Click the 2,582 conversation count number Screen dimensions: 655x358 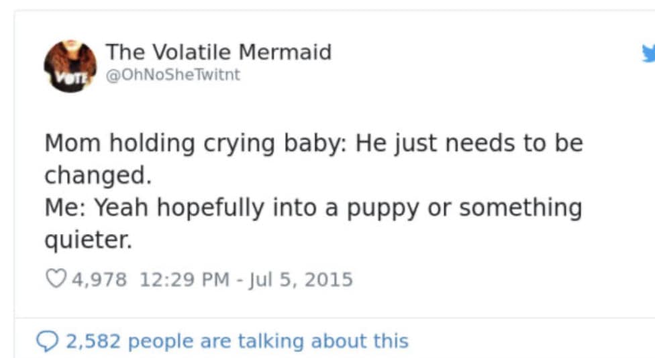tap(93, 341)
